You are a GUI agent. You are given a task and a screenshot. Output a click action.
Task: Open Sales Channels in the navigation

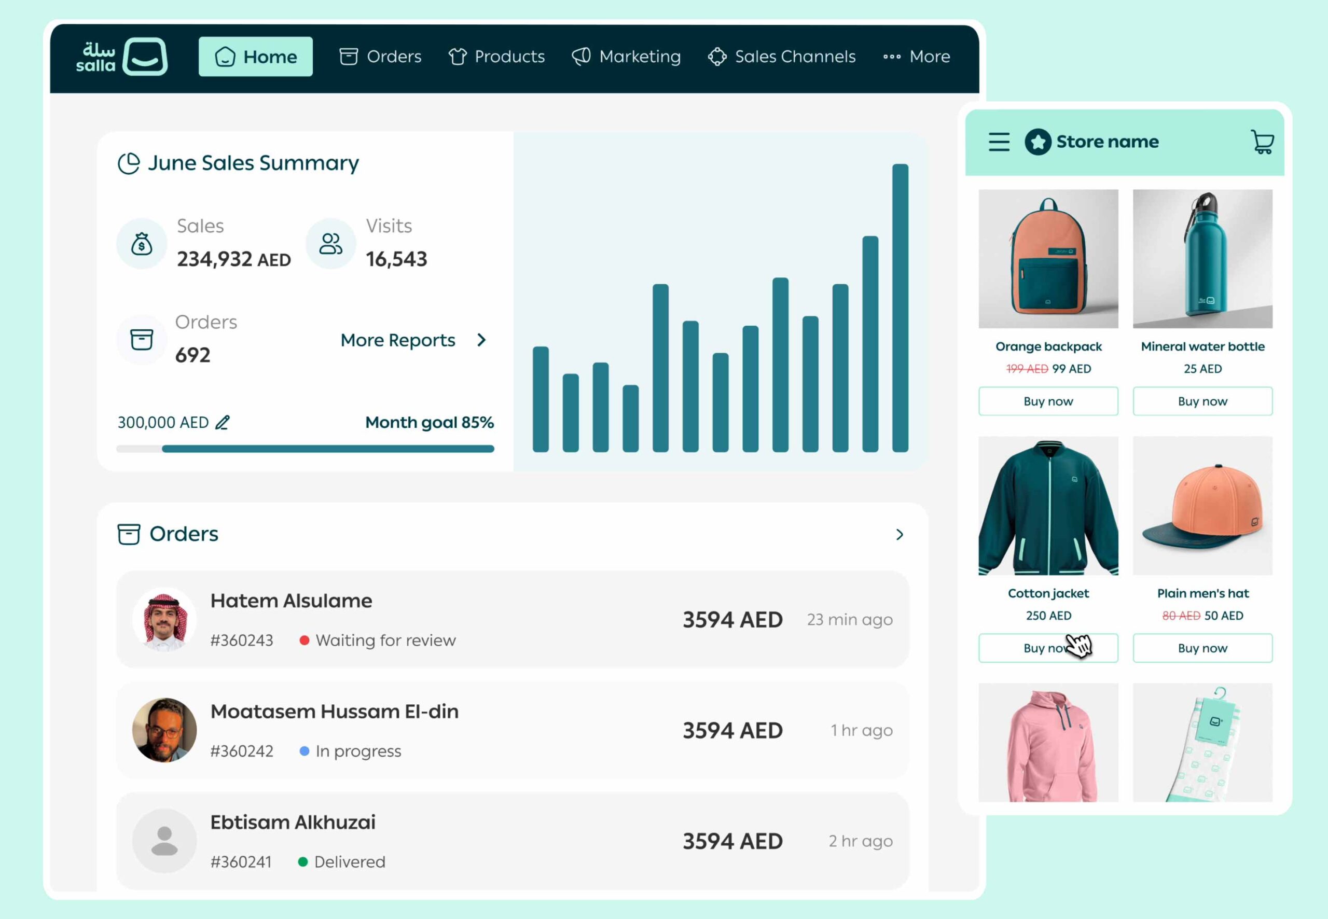click(781, 57)
